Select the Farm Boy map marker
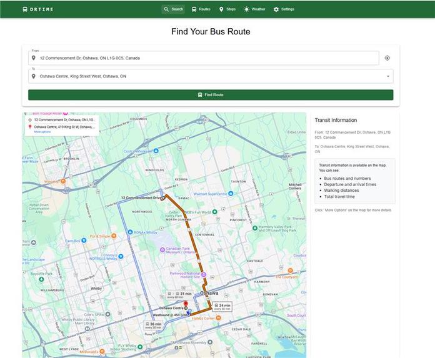The image size is (435, 358). point(84,241)
